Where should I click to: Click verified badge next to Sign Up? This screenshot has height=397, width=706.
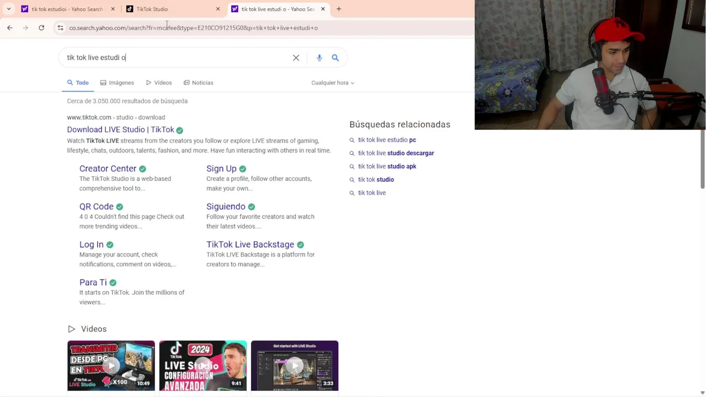point(243,169)
